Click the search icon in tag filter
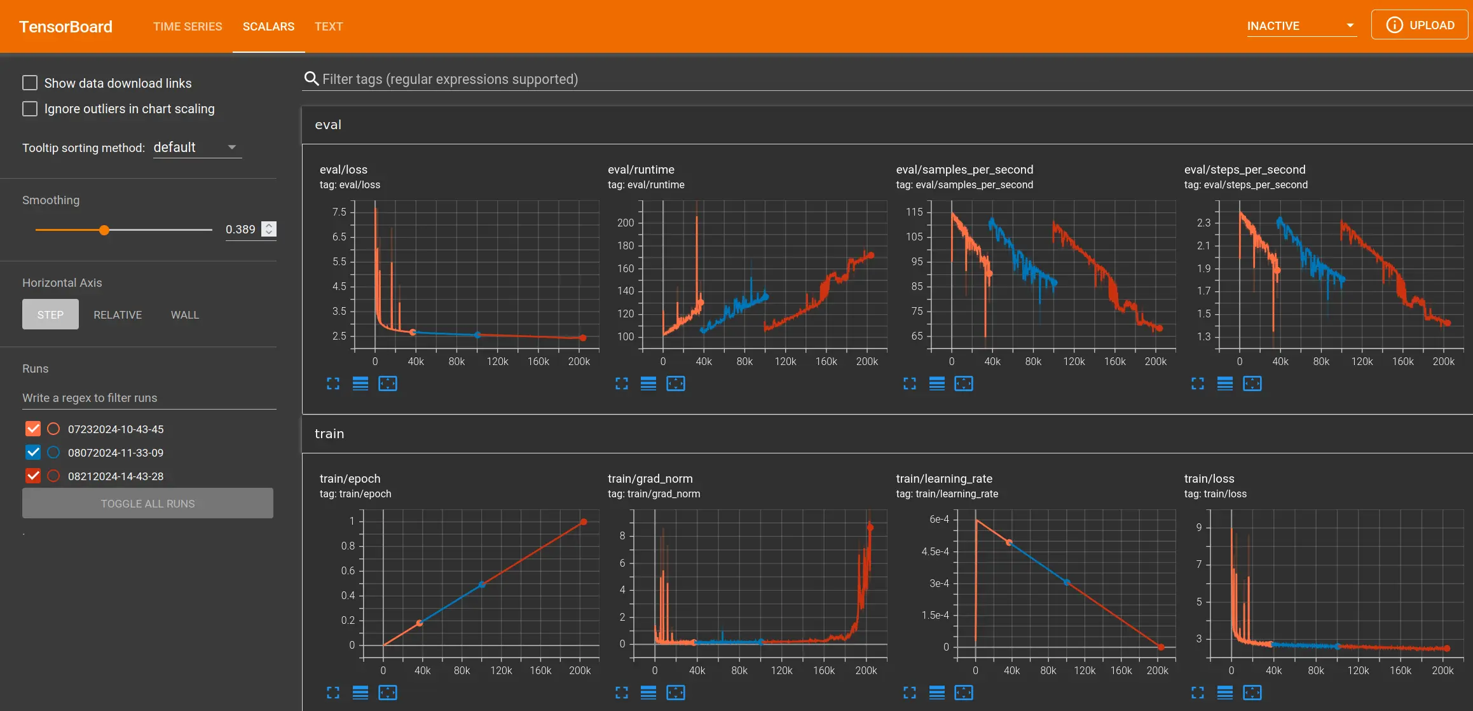 (x=312, y=79)
